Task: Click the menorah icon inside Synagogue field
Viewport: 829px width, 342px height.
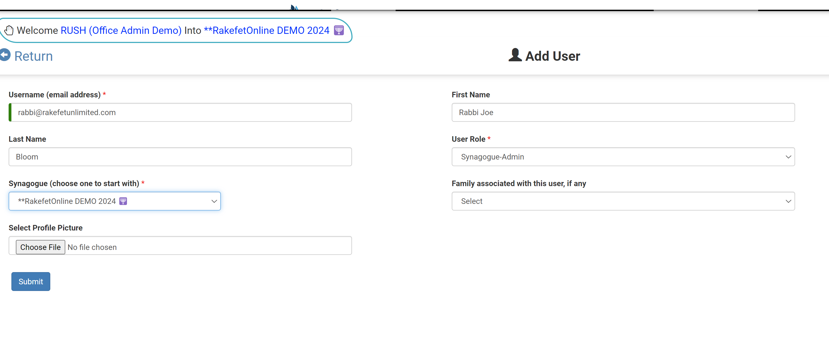Action: pos(123,201)
